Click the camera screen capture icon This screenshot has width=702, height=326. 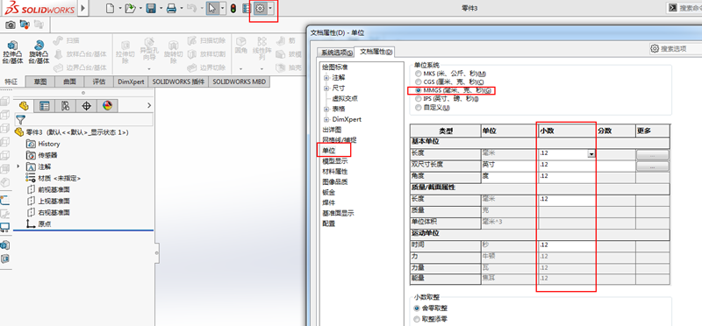coord(10,25)
